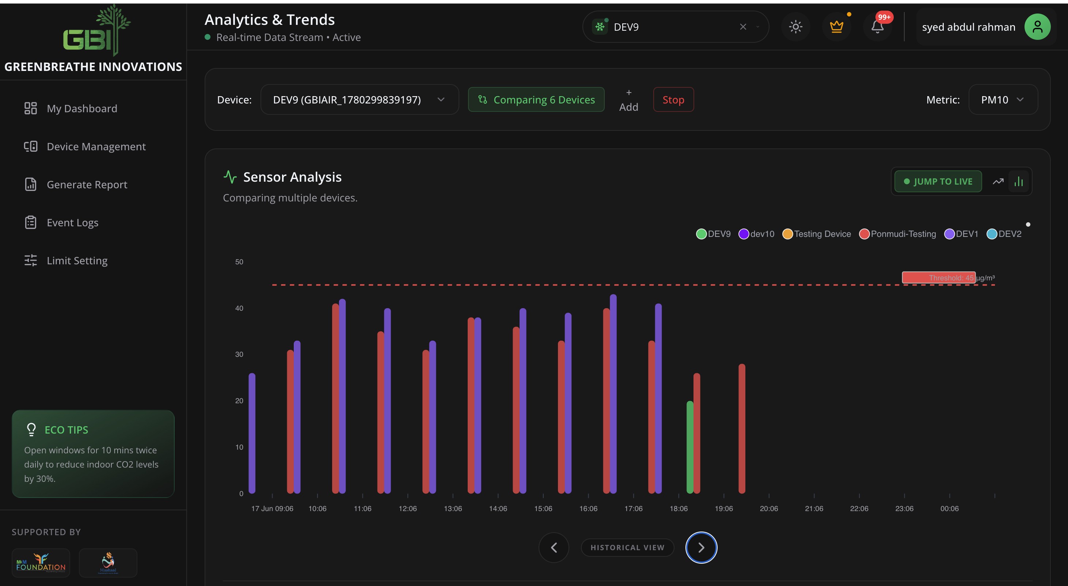Open premium crown icon
Image resolution: width=1068 pixels, height=586 pixels.
(836, 27)
